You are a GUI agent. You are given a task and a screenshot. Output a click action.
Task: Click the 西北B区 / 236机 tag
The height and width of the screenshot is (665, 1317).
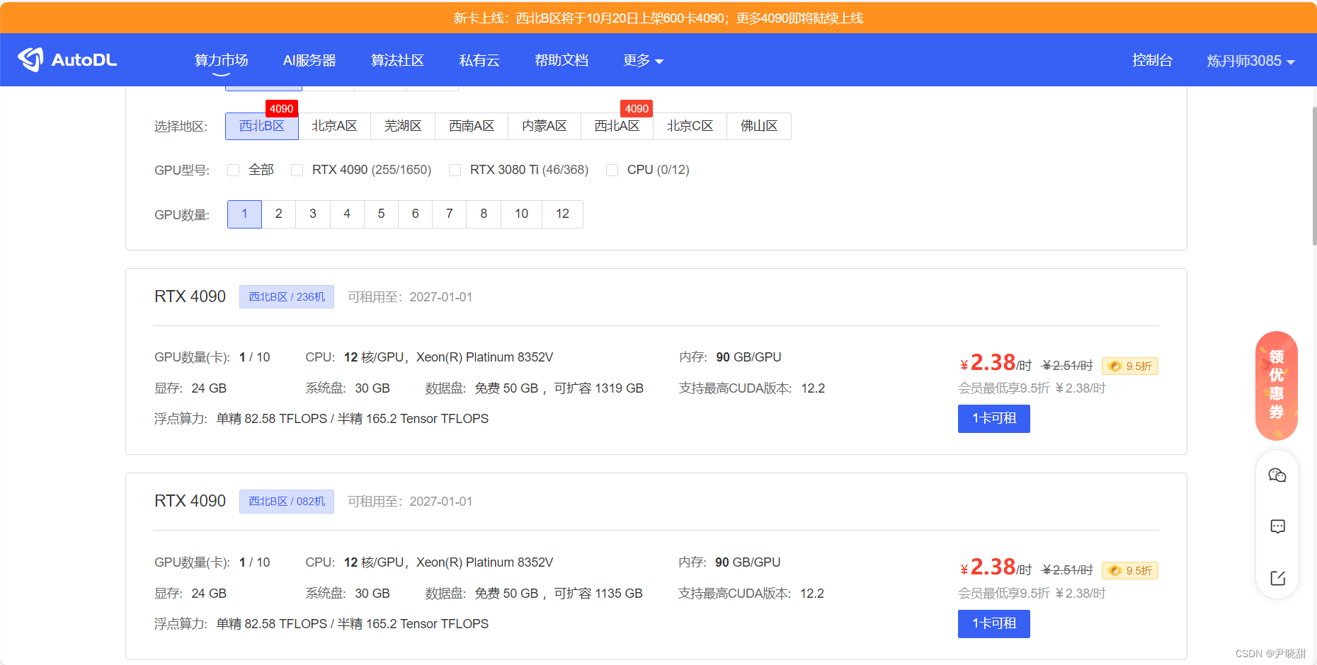tap(287, 297)
